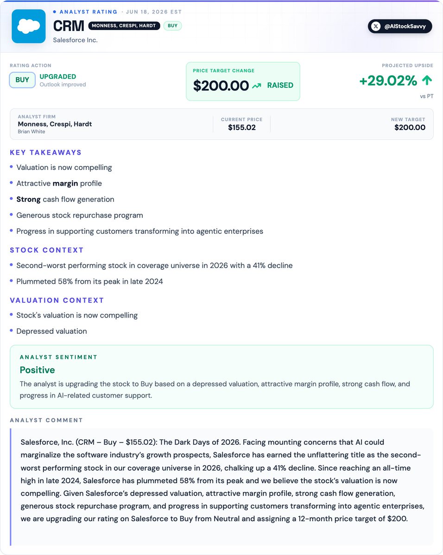443x555 pixels.
Task: Open the @AIStockSavvy handle badge
Action: coord(400,26)
